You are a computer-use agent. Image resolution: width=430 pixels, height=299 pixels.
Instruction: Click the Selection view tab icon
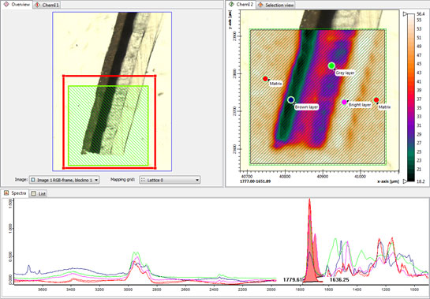click(x=260, y=5)
